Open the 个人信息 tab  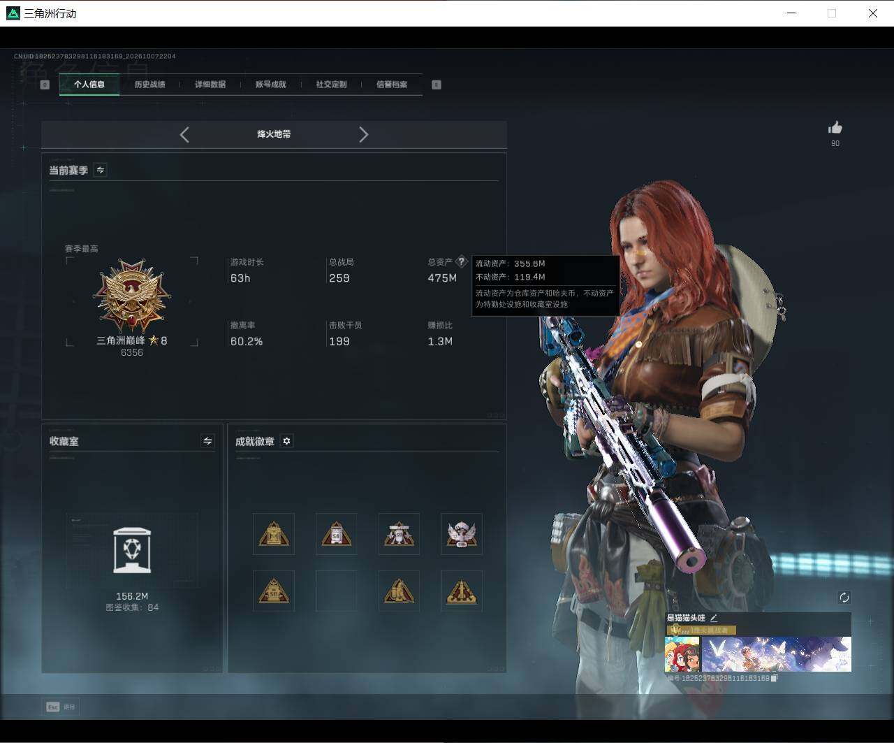pos(89,85)
